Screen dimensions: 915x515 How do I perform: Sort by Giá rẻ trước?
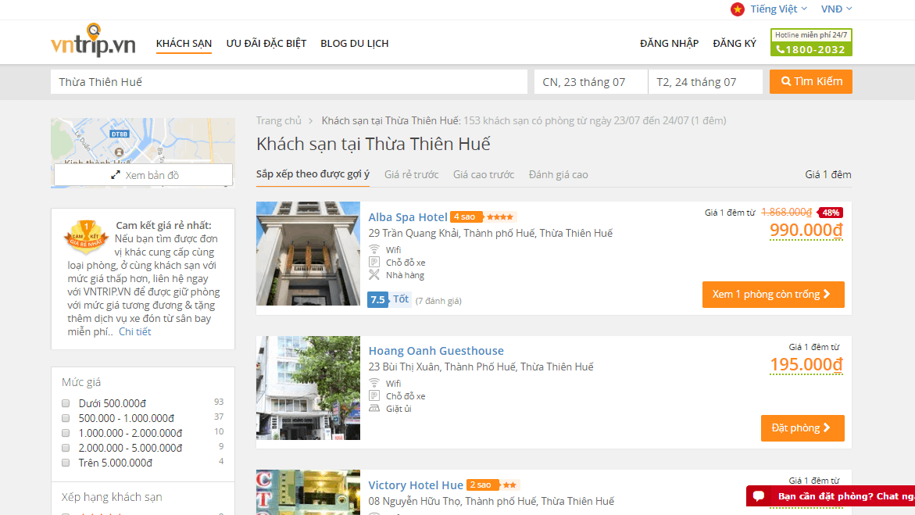point(412,174)
